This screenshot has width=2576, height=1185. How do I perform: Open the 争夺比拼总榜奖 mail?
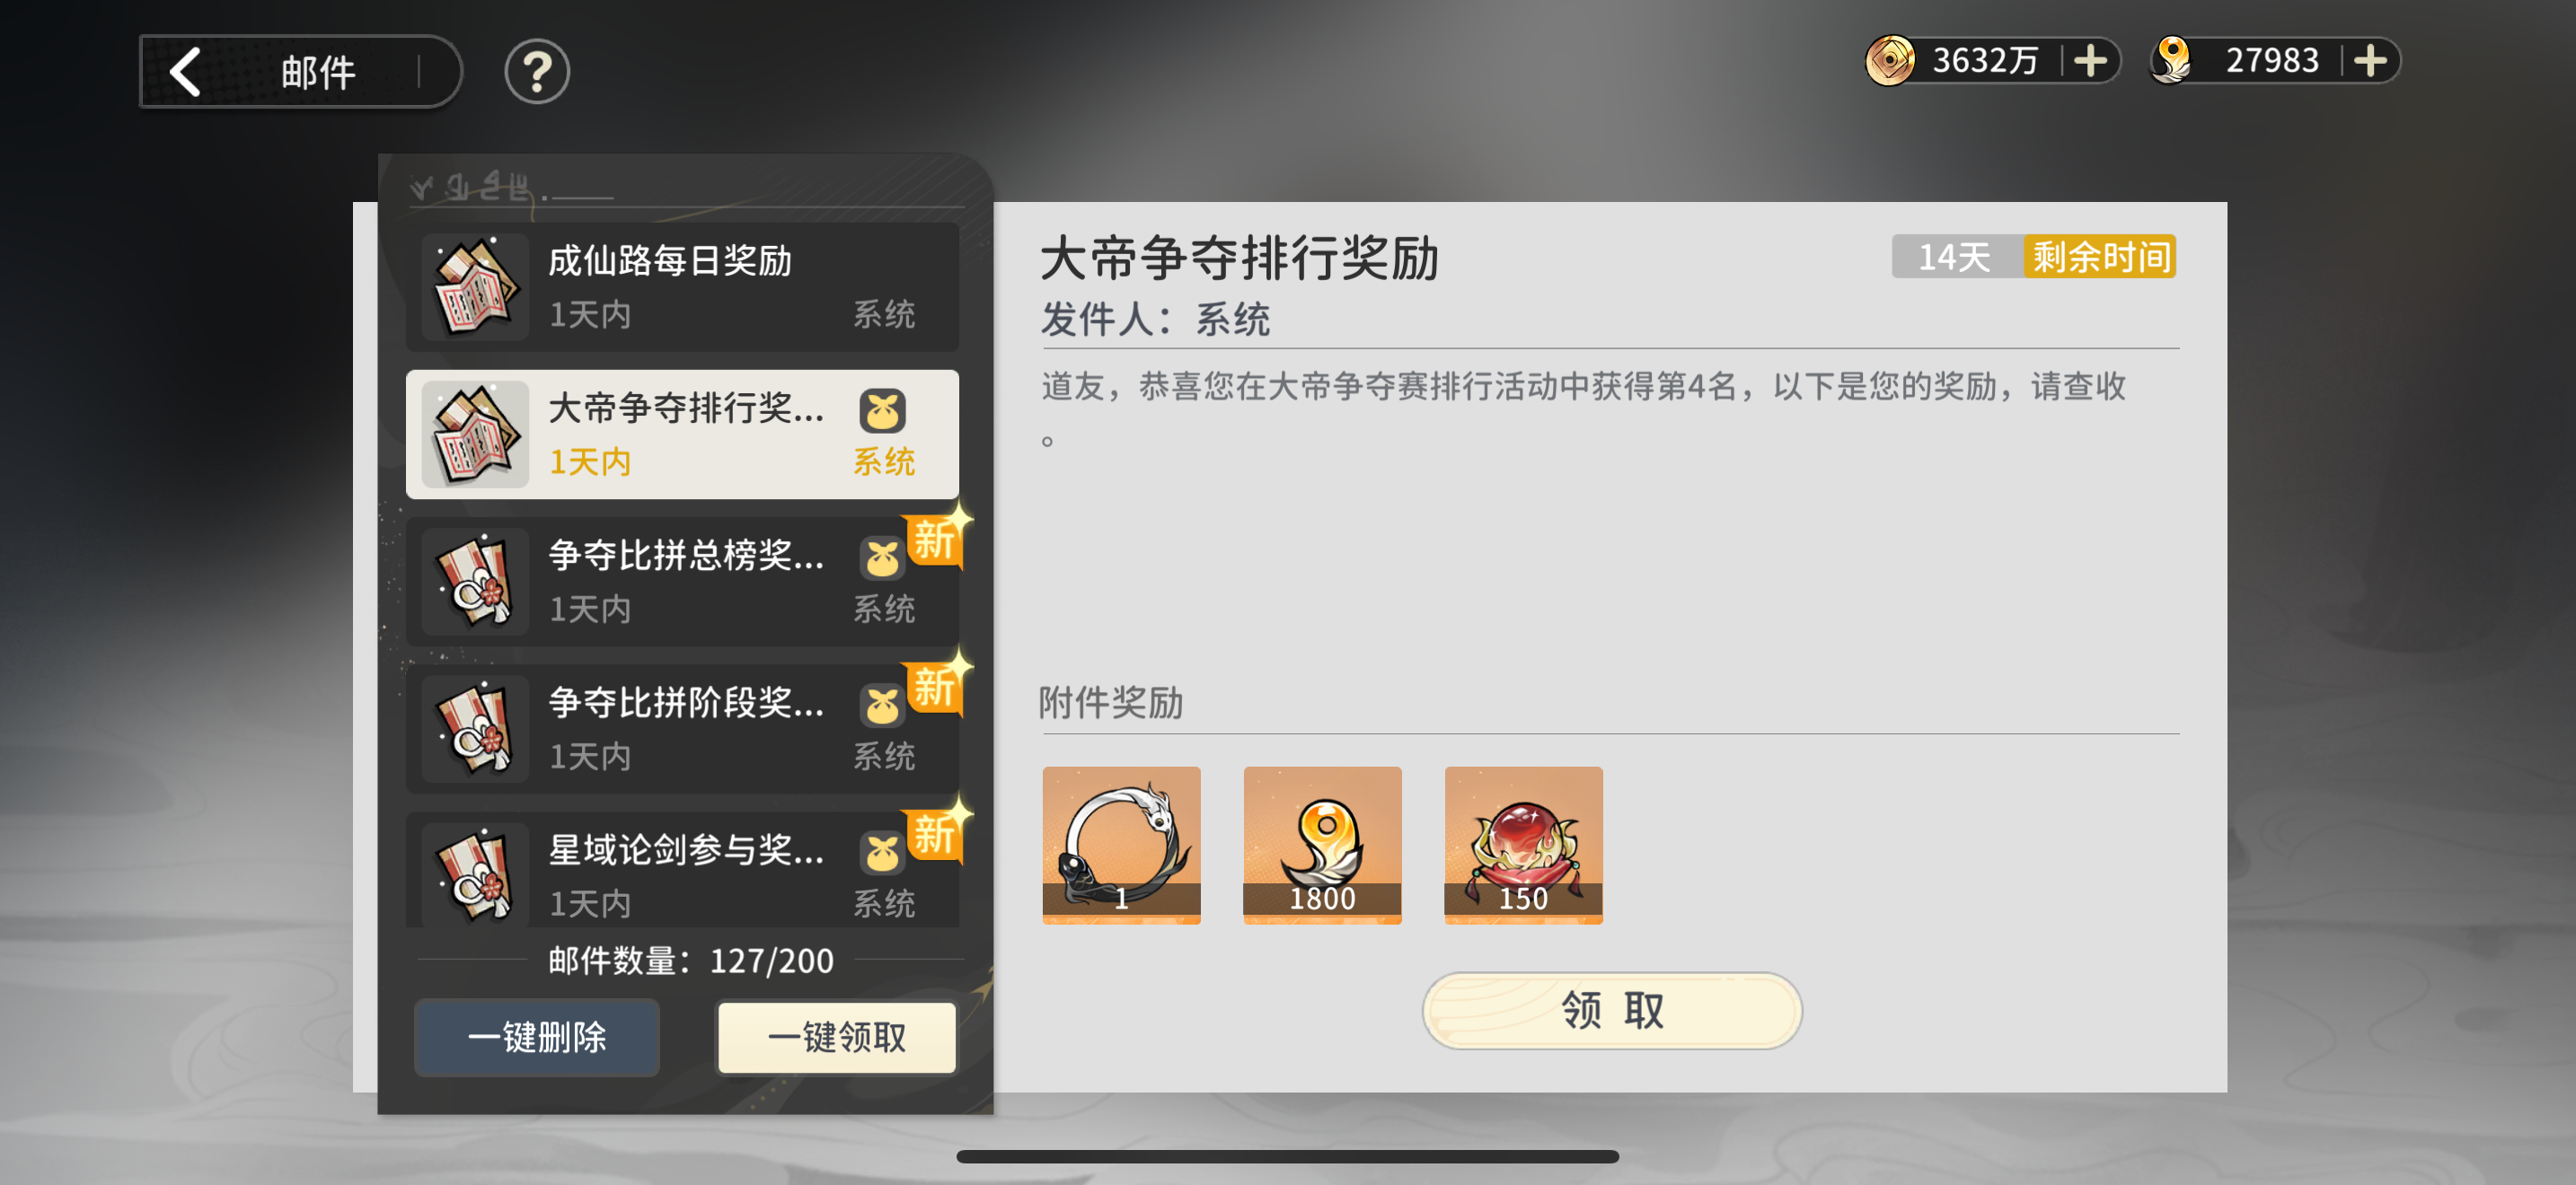[682, 582]
